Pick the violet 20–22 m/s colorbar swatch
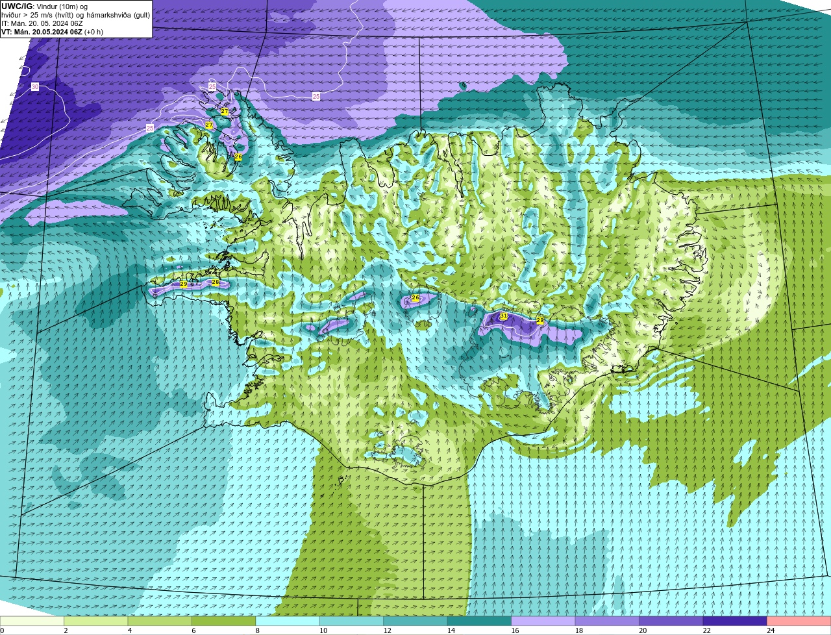This screenshot has height=635, width=831. coord(671,621)
